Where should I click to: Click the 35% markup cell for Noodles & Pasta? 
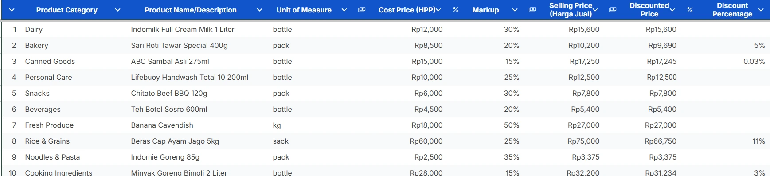click(512, 157)
